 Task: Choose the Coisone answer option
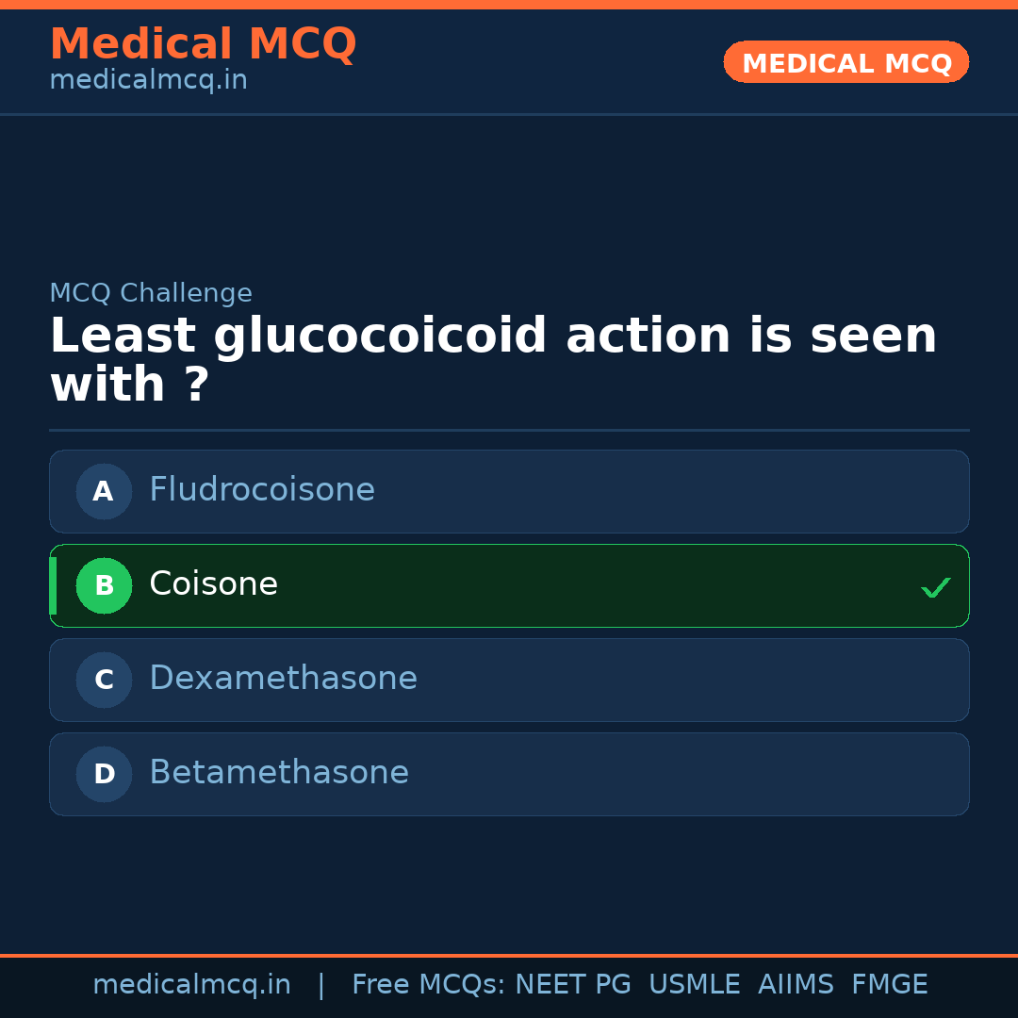(x=509, y=585)
